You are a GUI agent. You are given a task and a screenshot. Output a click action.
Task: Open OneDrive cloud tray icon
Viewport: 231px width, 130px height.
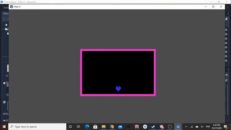(197, 127)
